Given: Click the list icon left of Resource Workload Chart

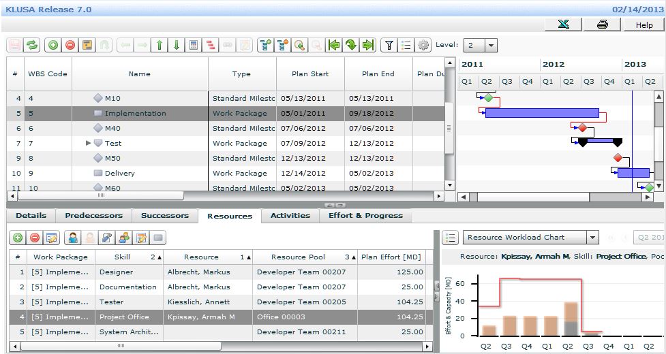Looking at the screenshot, I should pos(450,238).
